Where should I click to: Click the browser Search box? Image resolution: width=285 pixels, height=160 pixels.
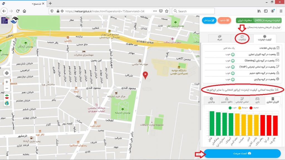pyautogui.click(x=193, y=11)
